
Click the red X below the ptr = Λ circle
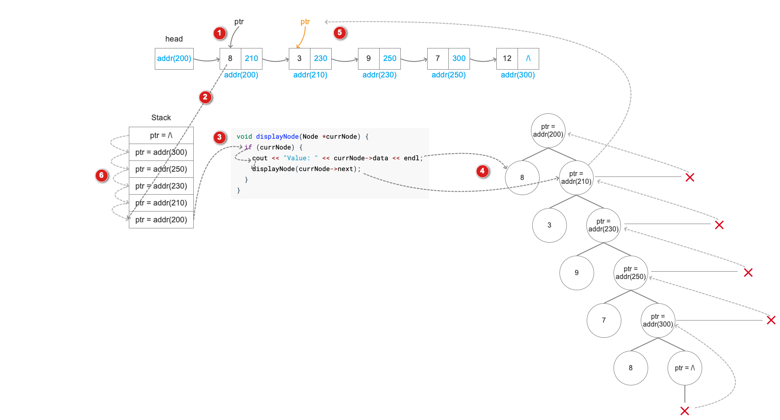point(684,411)
